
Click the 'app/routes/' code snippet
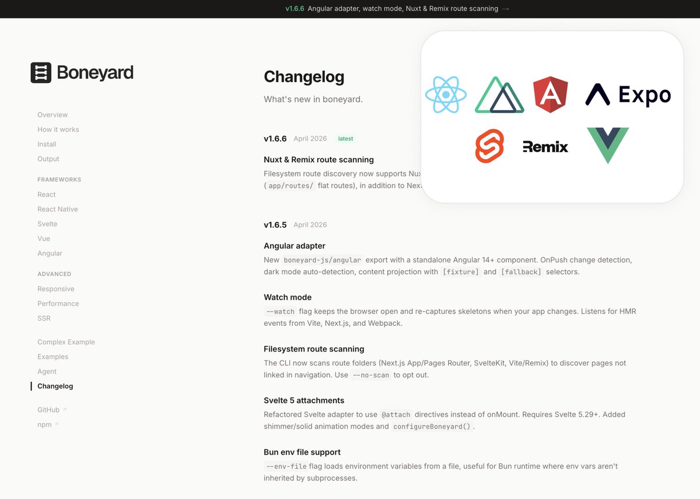290,185
